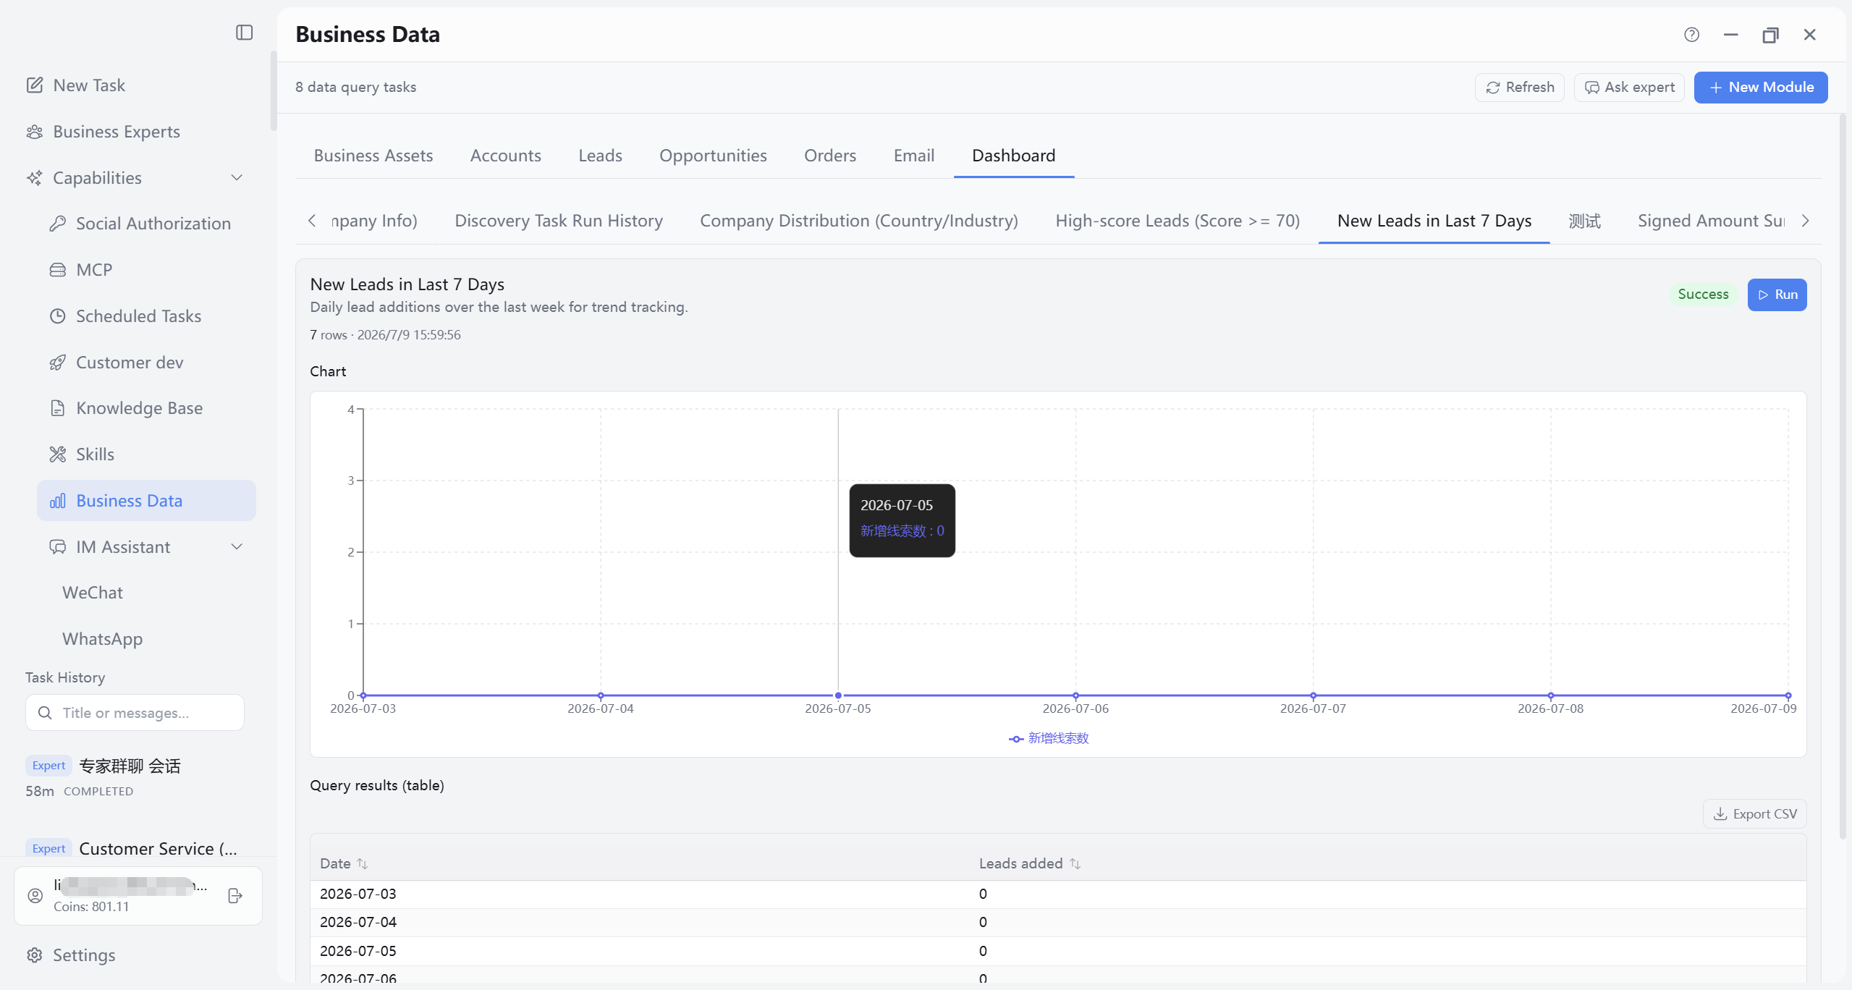
Task: Click the page vertical scrollbar
Action: coord(1843,478)
